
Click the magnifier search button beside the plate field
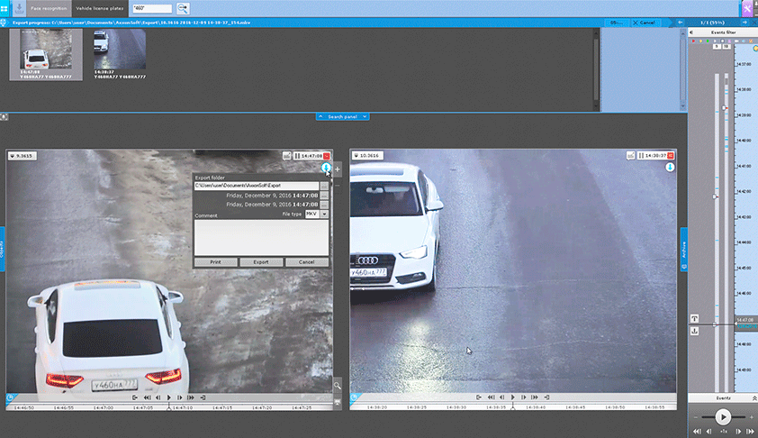coord(183,8)
